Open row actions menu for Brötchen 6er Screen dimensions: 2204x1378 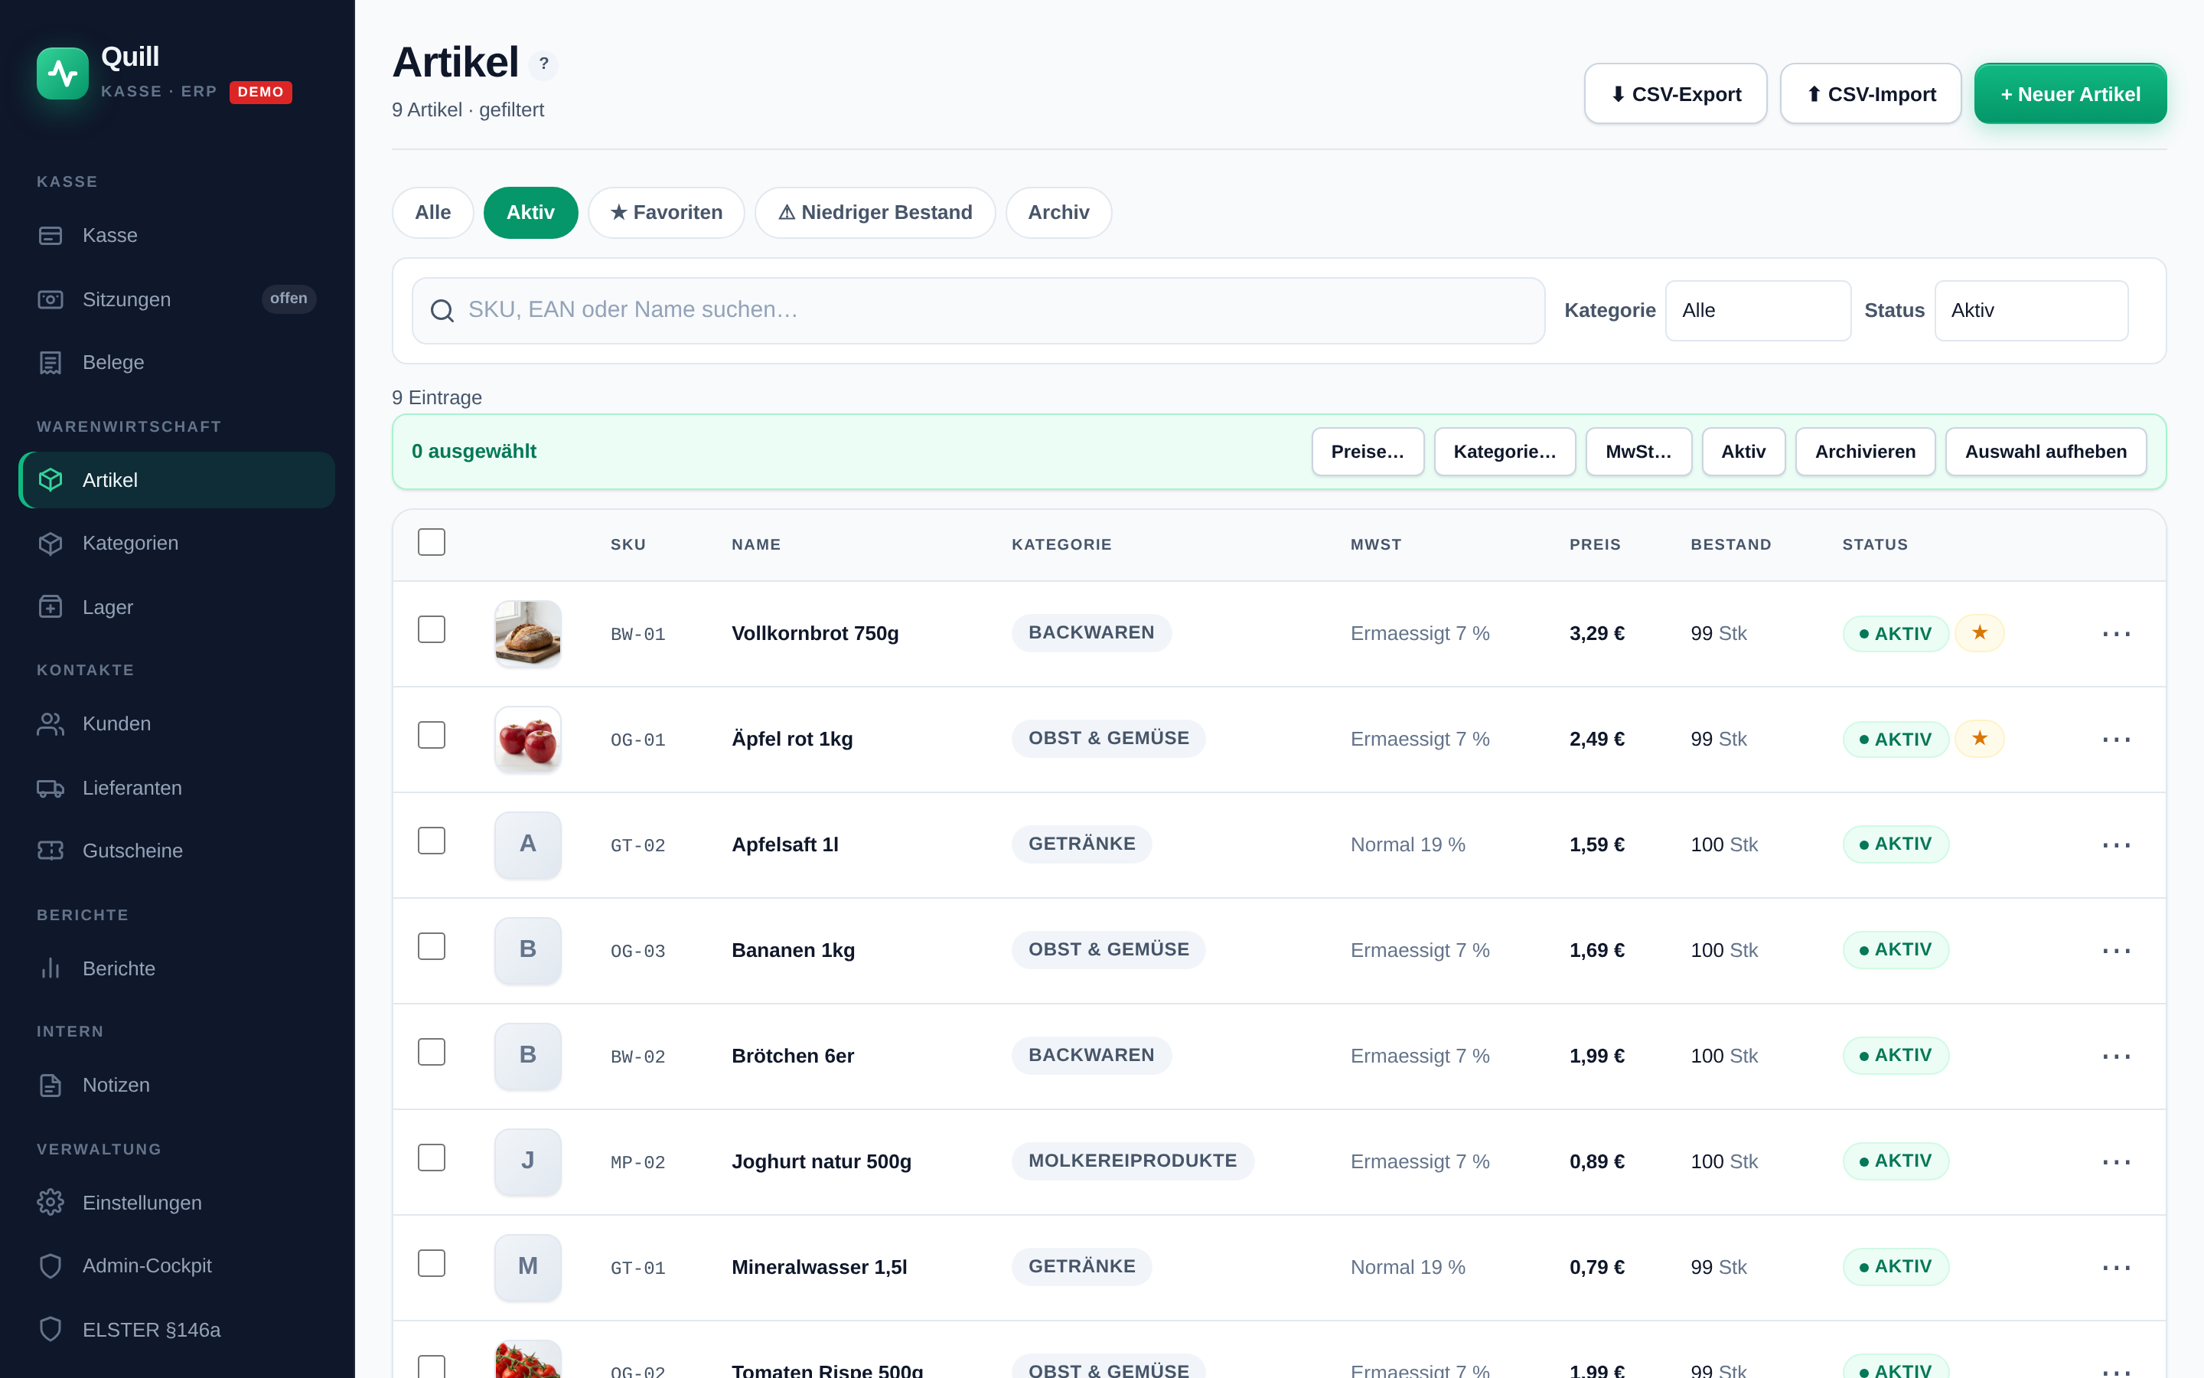click(2117, 1056)
